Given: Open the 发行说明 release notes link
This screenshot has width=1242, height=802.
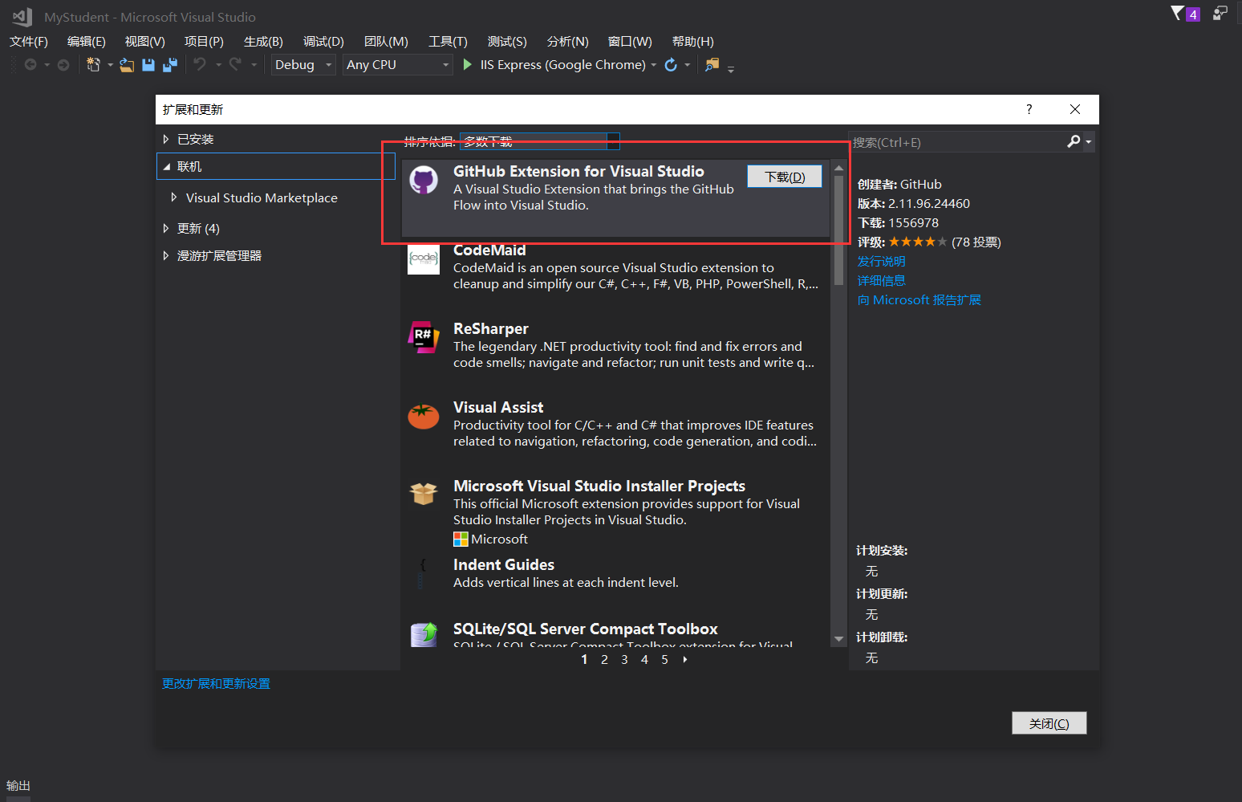Looking at the screenshot, I should (x=881, y=261).
